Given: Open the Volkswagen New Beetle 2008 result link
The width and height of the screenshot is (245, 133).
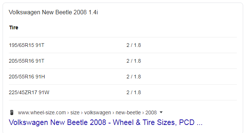Looking at the screenshot, I should (x=106, y=122).
